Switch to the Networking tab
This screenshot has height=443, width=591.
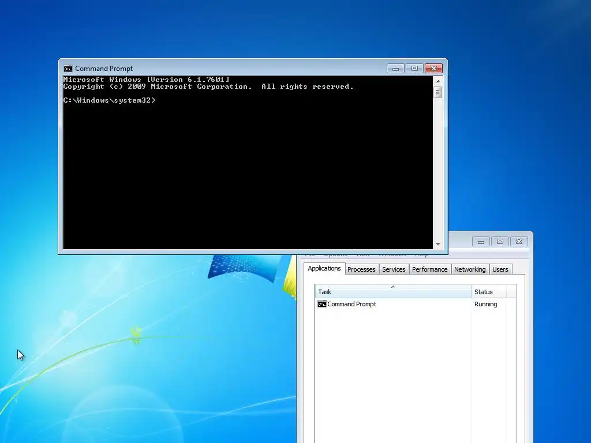[470, 269]
